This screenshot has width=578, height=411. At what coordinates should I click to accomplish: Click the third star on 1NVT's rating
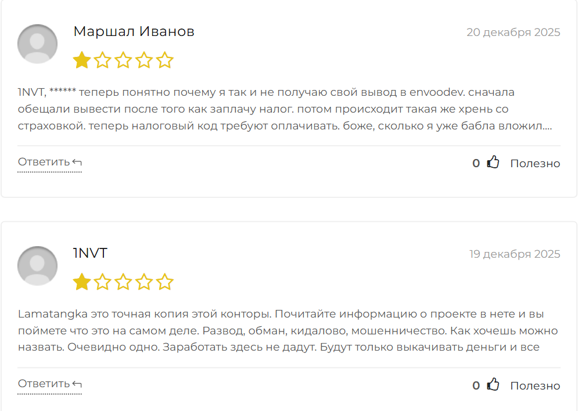coord(123,282)
